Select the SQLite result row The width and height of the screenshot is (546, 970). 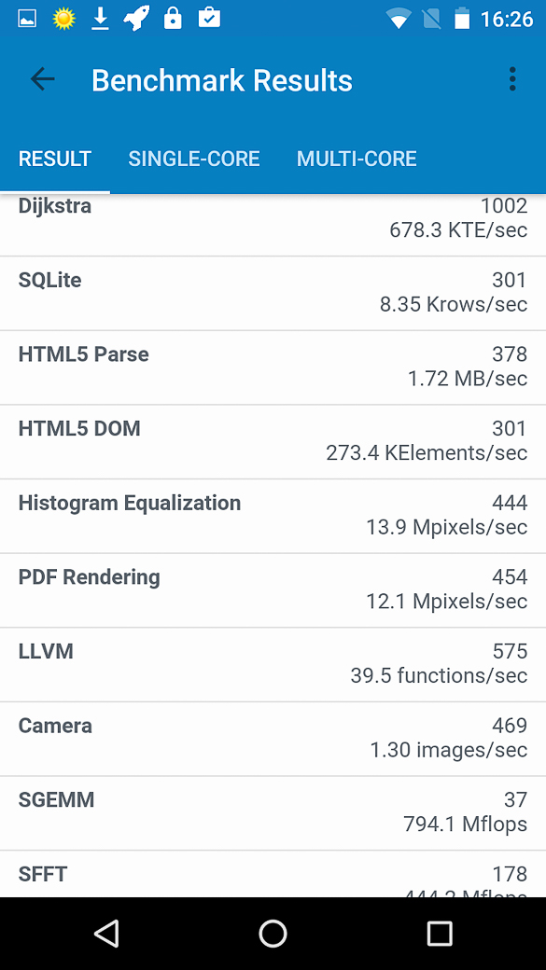273,293
